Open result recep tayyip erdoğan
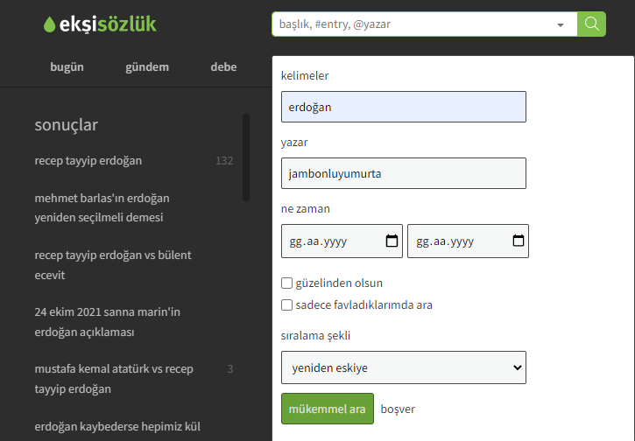 click(88, 161)
